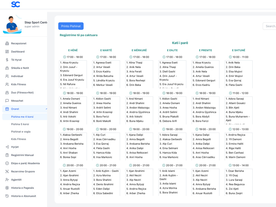Viewport: 276px width, 207px height.
Task: Select Eliza Sabedini in Tuesday 20:00 list
Action: click(x=103, y=193)
